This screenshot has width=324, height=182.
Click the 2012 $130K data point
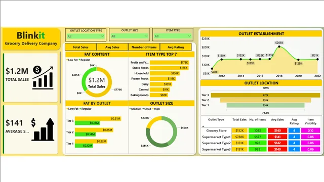[x=222, y=60]
